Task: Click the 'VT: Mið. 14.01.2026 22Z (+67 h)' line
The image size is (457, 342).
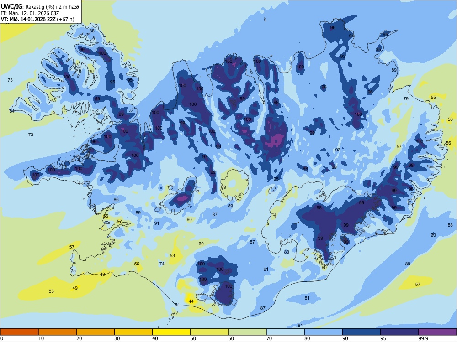Action: (37, 19)
